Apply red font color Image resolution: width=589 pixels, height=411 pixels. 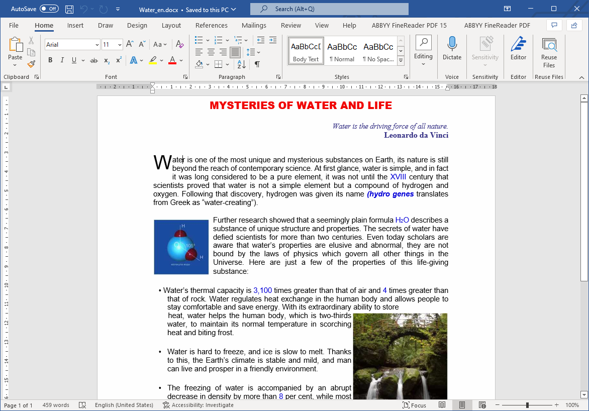click(172, 60)
